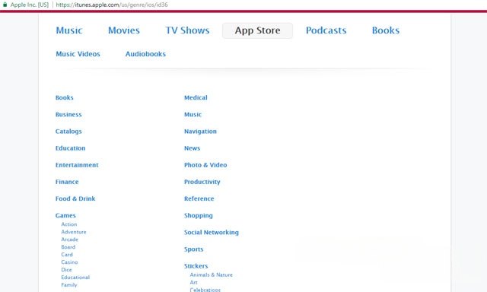Open the Arcade games subcategory
The height and width of the screenshot is (292, 487).
[69, 240]
